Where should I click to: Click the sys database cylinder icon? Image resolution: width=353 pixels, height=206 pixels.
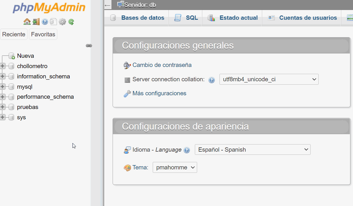pos(11,117)
